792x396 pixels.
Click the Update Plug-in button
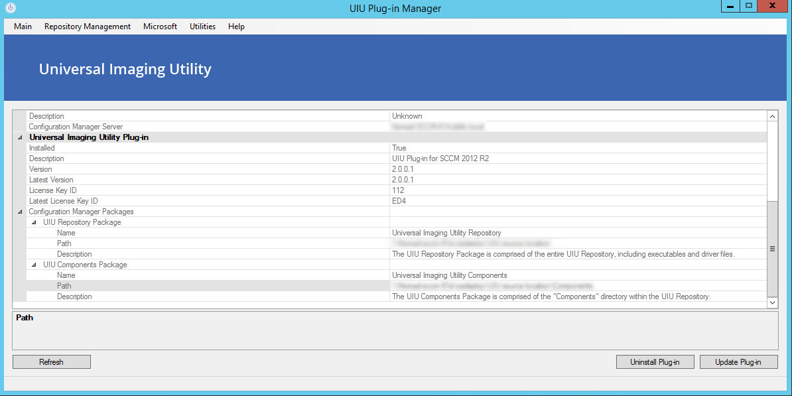pos(738,362)
